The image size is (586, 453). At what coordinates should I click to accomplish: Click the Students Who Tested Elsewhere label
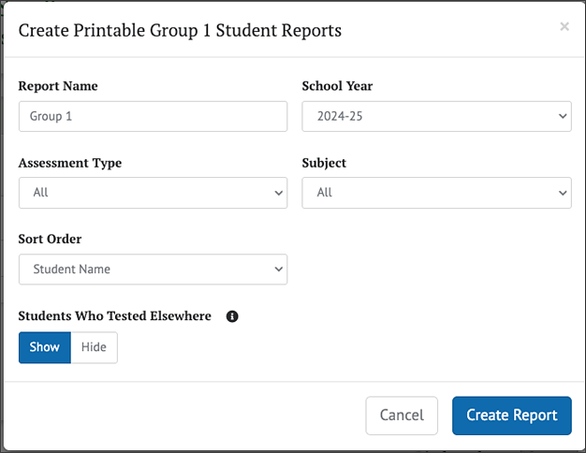[x=114, y=316]
